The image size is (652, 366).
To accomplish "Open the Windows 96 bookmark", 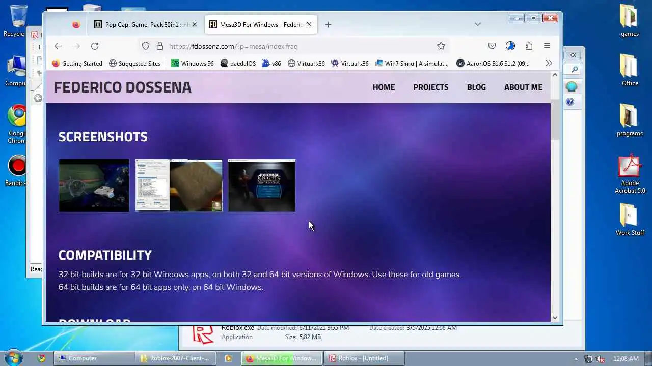I will pyautogui.click(x=193, y=64).
